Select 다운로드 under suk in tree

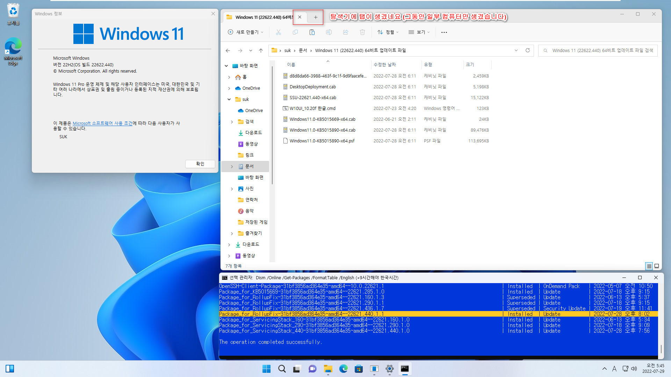pyautogui.click(x=253, y=133)
